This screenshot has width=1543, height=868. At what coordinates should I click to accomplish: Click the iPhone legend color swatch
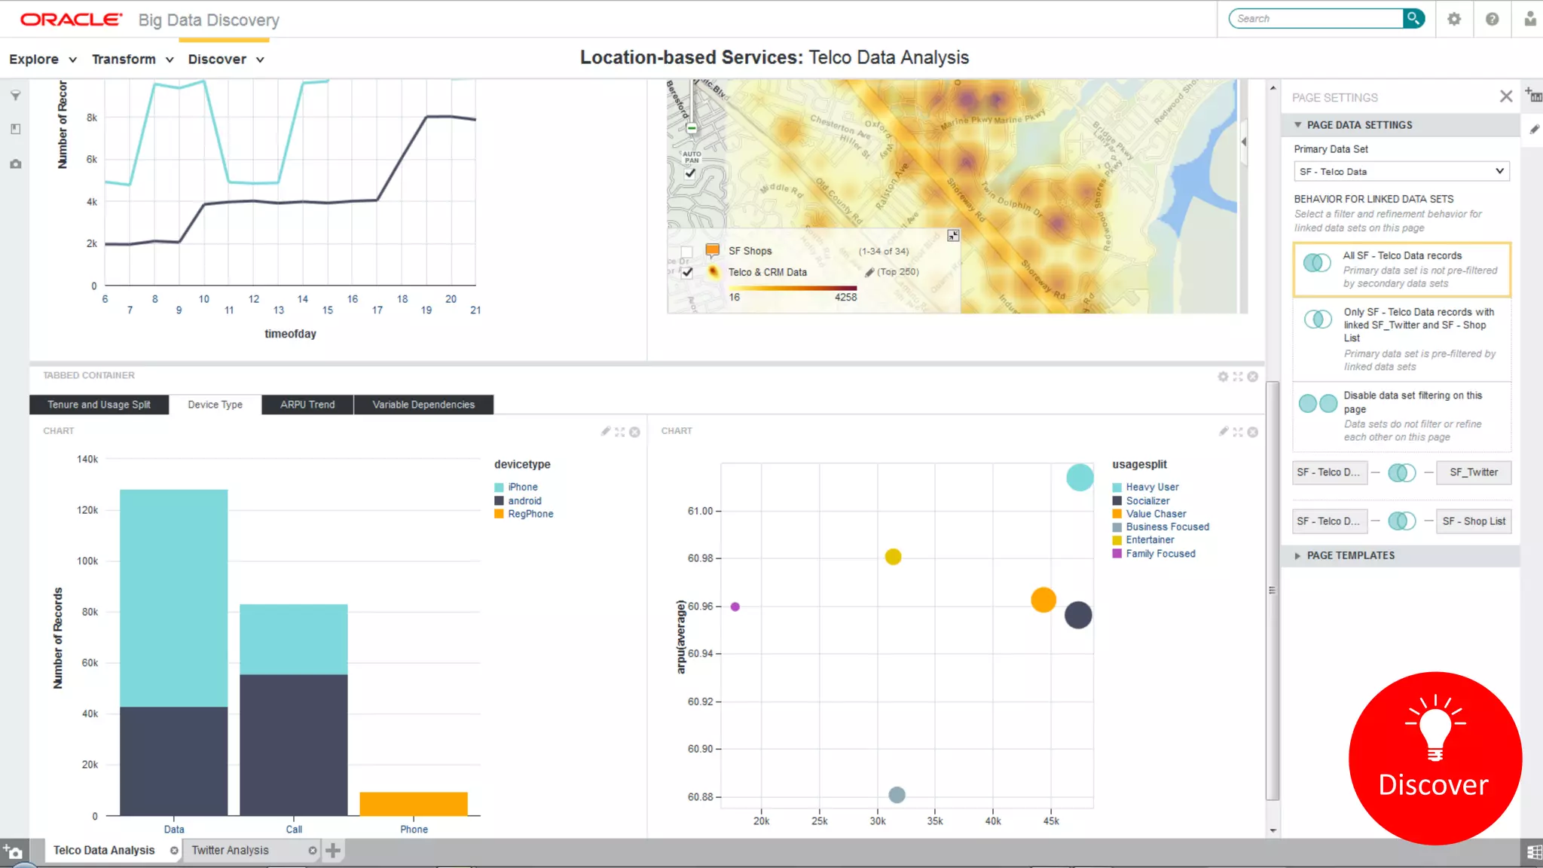click(499, 487)
